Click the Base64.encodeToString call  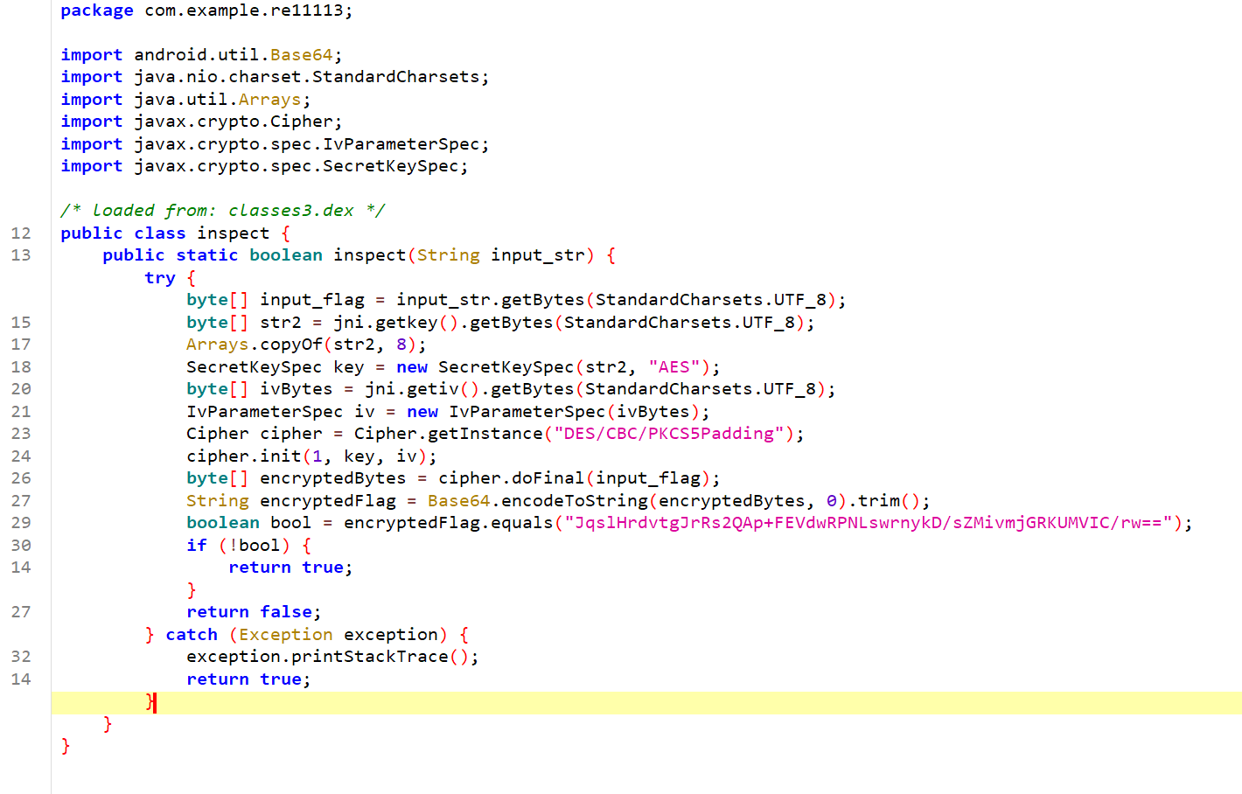(538, 501)
